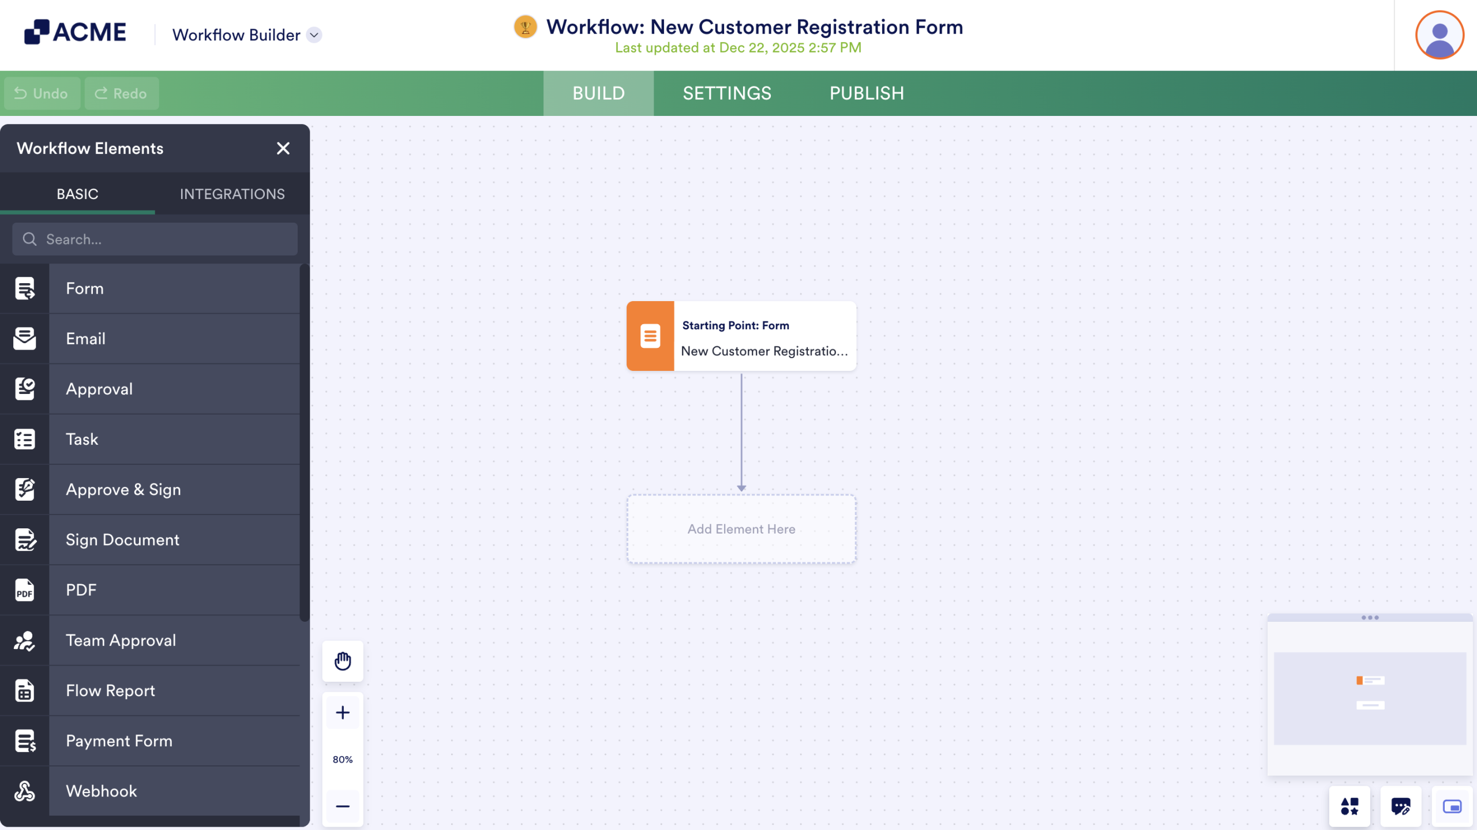
Task: Click the Undo button
Action: 41,93
